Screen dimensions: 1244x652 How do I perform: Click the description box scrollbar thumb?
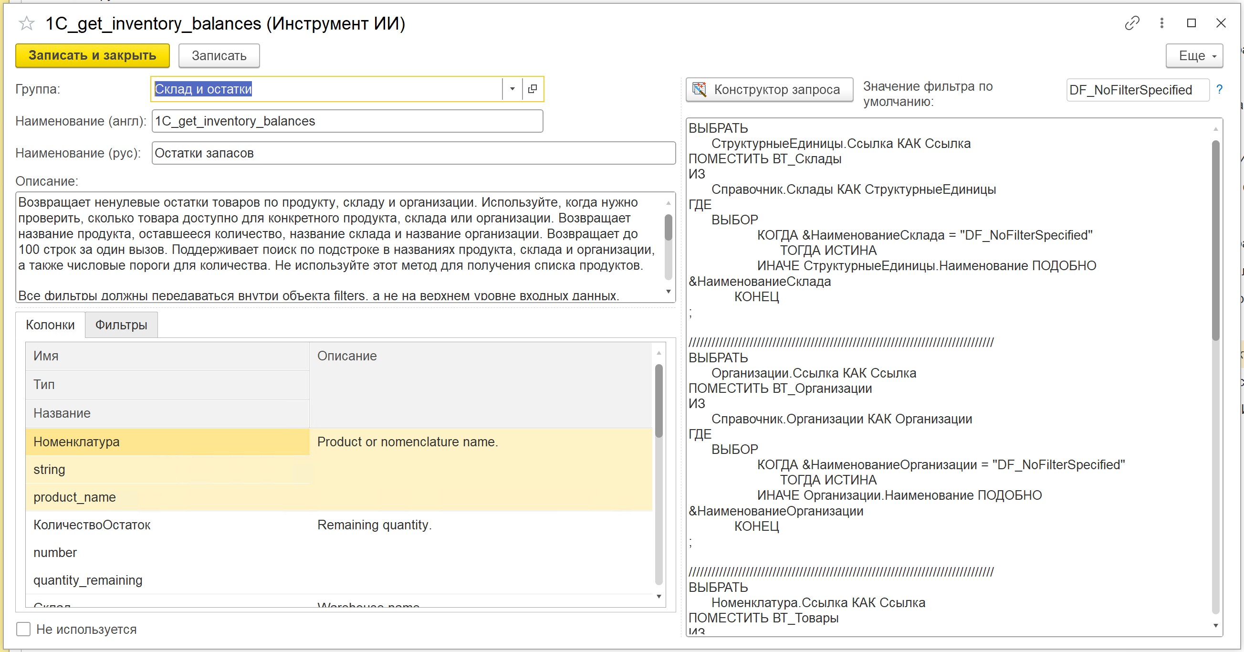tap(669, 227)
